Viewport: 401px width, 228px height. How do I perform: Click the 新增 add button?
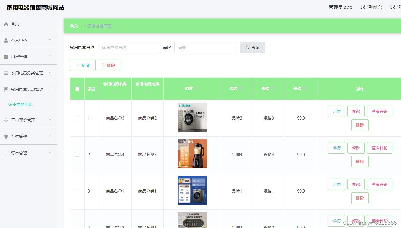[x=83, y=65]
